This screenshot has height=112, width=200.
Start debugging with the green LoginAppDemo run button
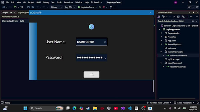coord(86,7)
